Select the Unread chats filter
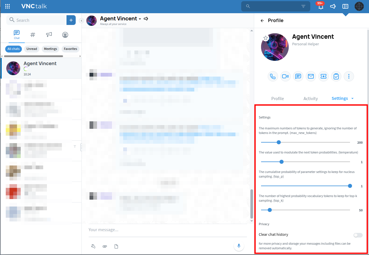Image resolution: width=369 pixels, height=255 pixels. 32,49
